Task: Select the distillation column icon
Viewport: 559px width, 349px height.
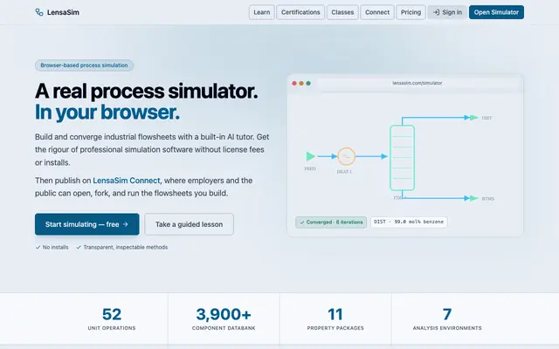Action: tap(402, 158)
